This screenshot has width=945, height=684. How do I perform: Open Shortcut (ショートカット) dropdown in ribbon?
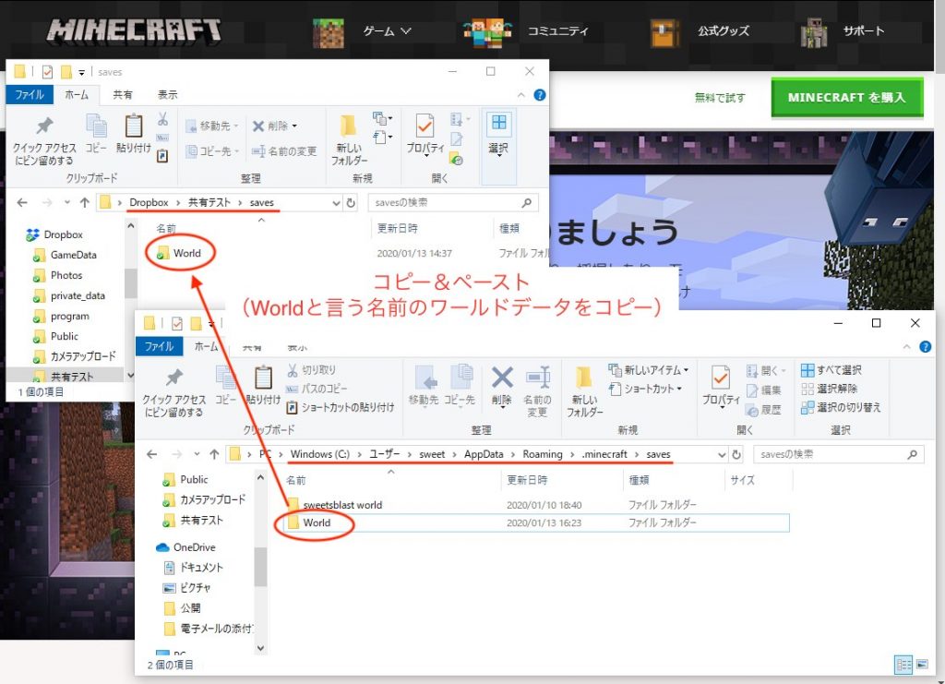pos(645,389)
